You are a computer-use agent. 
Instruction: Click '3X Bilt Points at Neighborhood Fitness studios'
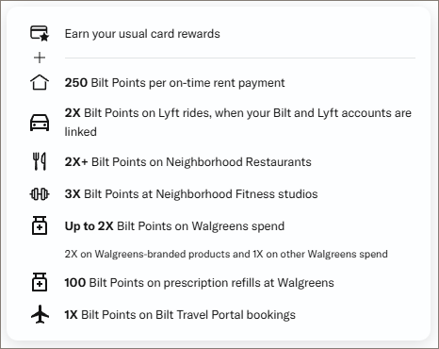pyautogui.click(x=191, y=194)
